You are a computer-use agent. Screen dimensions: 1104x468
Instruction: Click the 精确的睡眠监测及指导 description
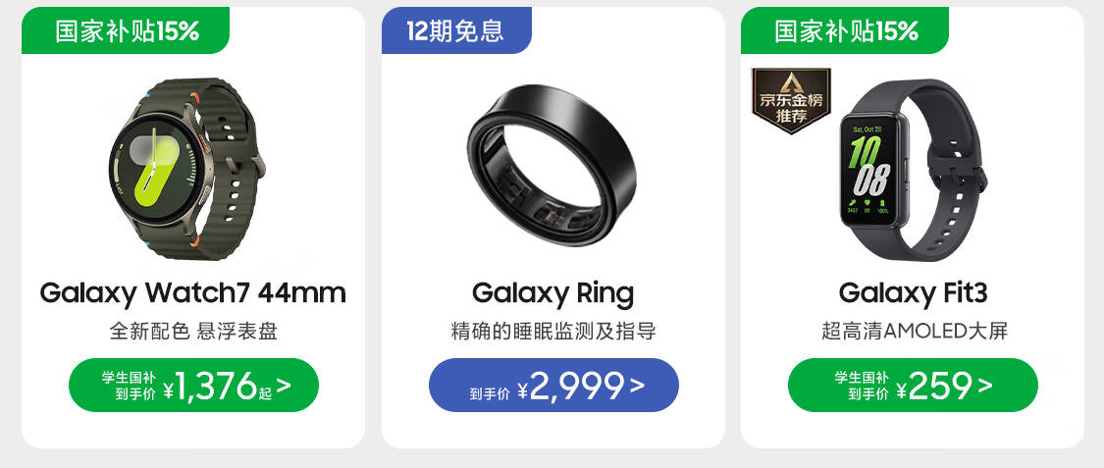(x=552, y=331)
